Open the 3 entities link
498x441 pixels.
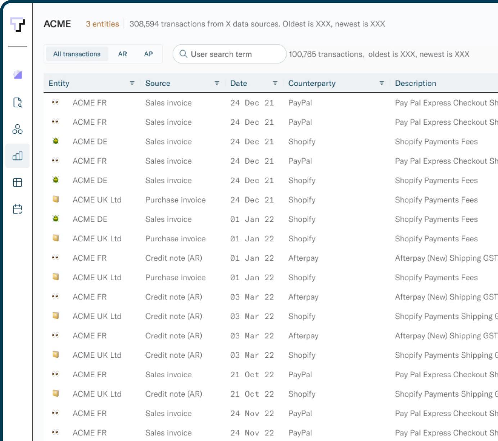tap(102, 24)
